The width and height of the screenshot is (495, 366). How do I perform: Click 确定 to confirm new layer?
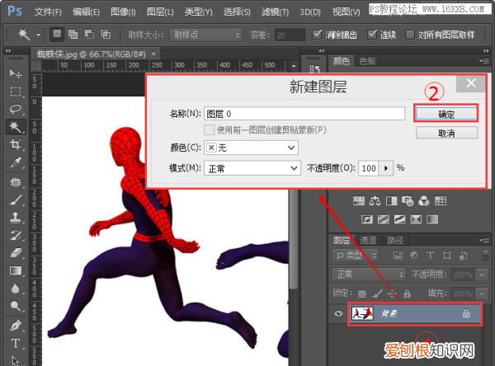click(x=446, y=114)
